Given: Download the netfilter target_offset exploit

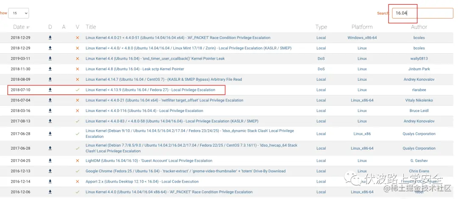Looking at the screenshot, I should click(50, 100).
